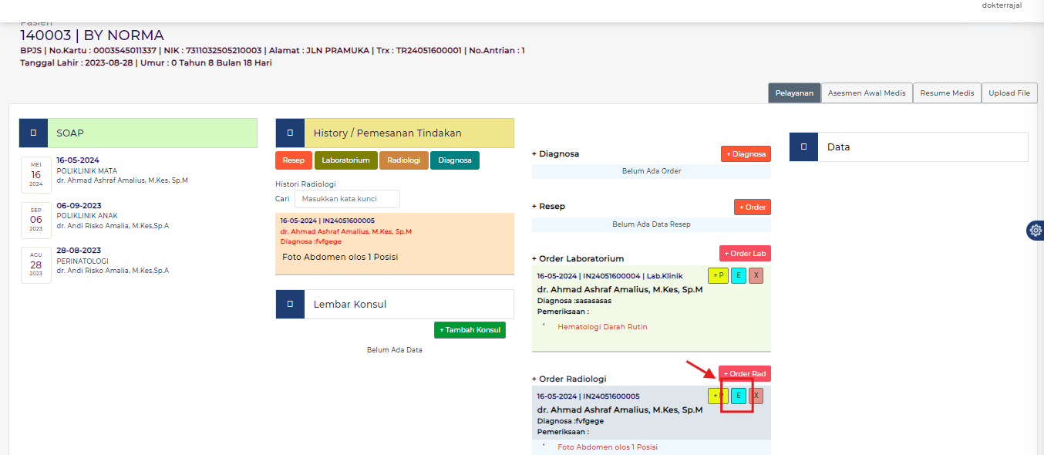Viewport: 1044px width, 455px height.
Task: Click the Data panel header icon
Action: tap(803, 147)
